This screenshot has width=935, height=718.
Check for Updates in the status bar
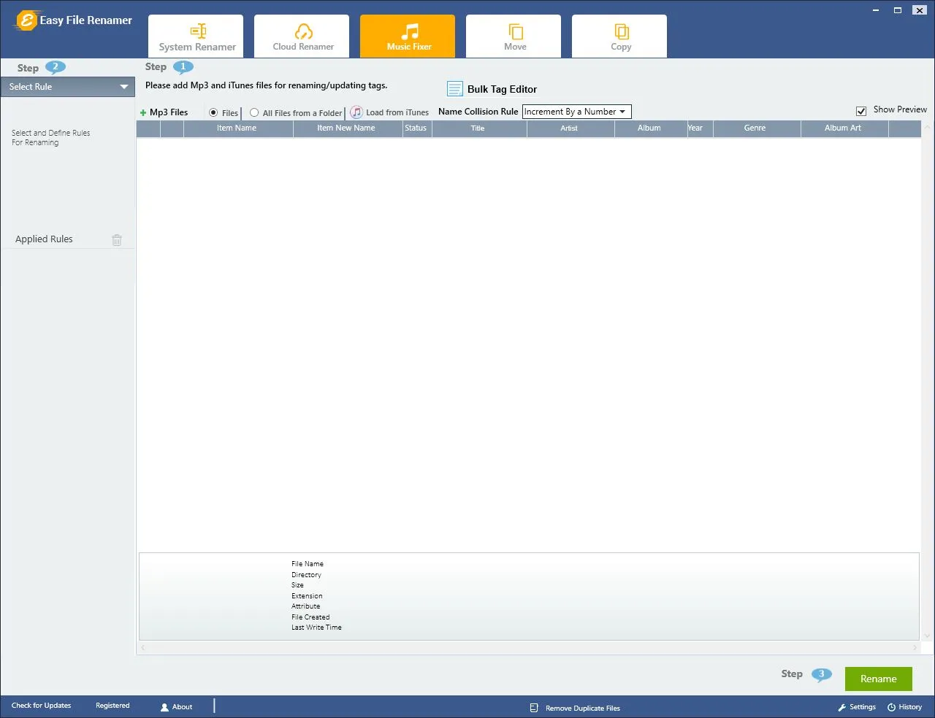[42, 706]
